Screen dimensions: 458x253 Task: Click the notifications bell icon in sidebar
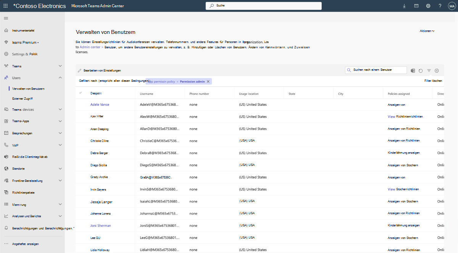pyautogui.click(x=6, y=228)
